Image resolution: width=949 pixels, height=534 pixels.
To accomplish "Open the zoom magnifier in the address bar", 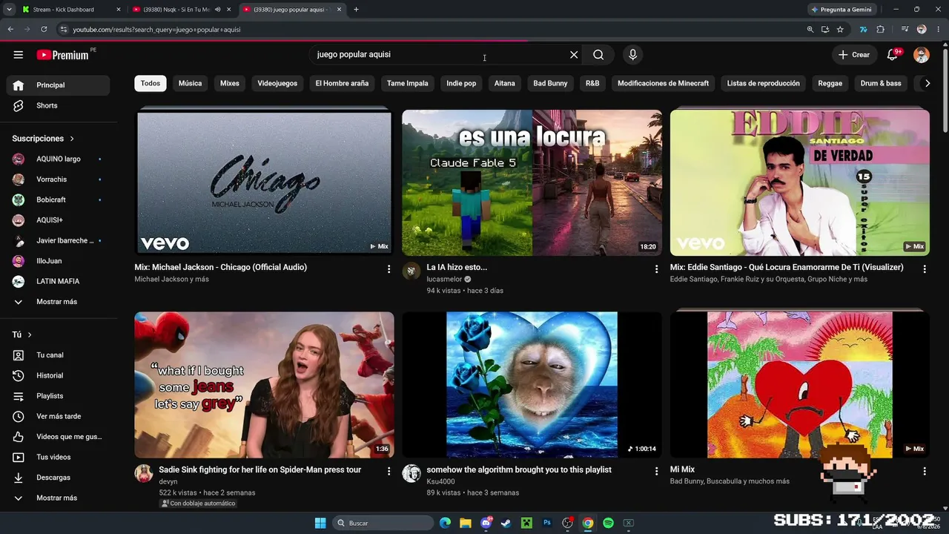I will (x=810, y=30).
